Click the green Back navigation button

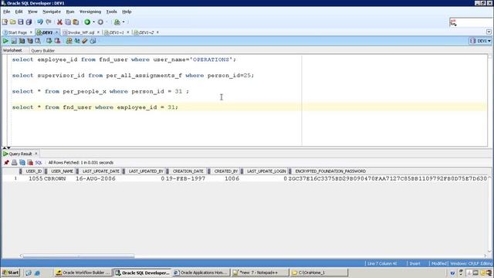(87, 22)
